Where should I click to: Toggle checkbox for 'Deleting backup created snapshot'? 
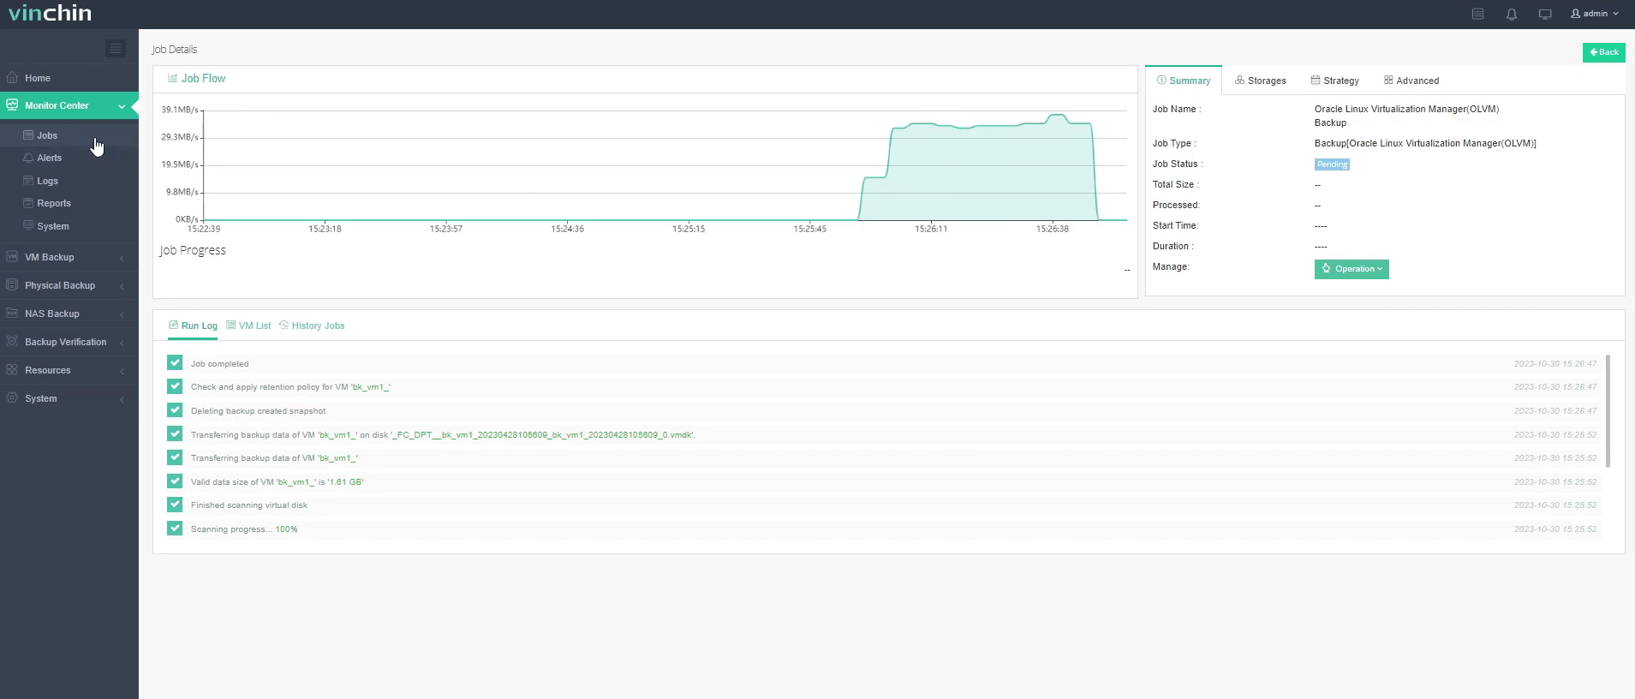[175, 410]
